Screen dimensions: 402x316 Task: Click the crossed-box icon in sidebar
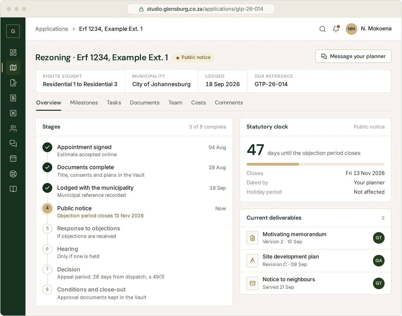point(13,113)
